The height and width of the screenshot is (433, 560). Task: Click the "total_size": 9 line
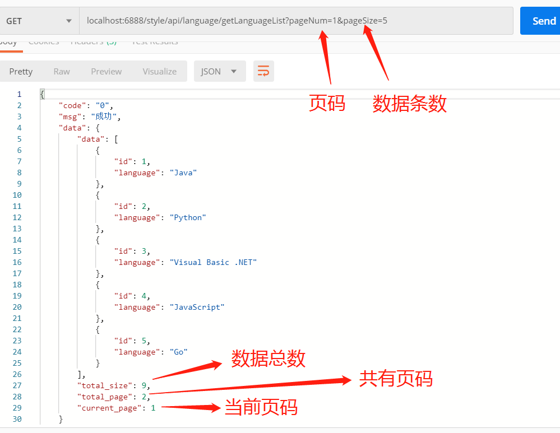click(x=114, y=385)
